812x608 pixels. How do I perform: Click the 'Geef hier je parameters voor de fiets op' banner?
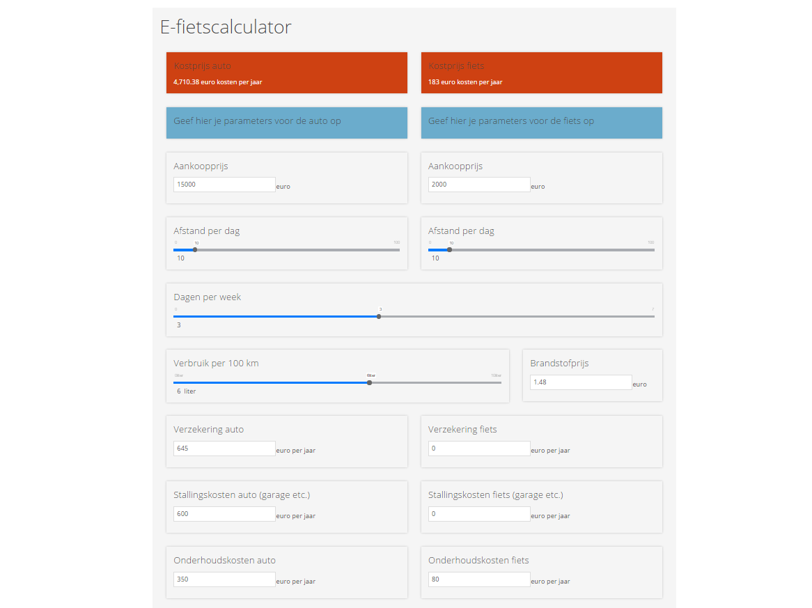tap(542, 123)
